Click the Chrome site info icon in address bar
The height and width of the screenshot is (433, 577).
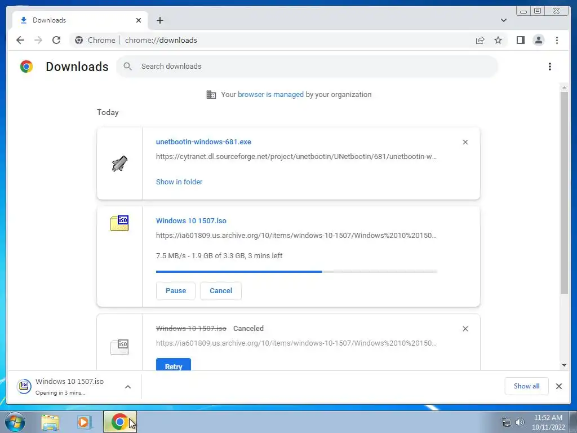pyautogui.click(x=79, y=40)
